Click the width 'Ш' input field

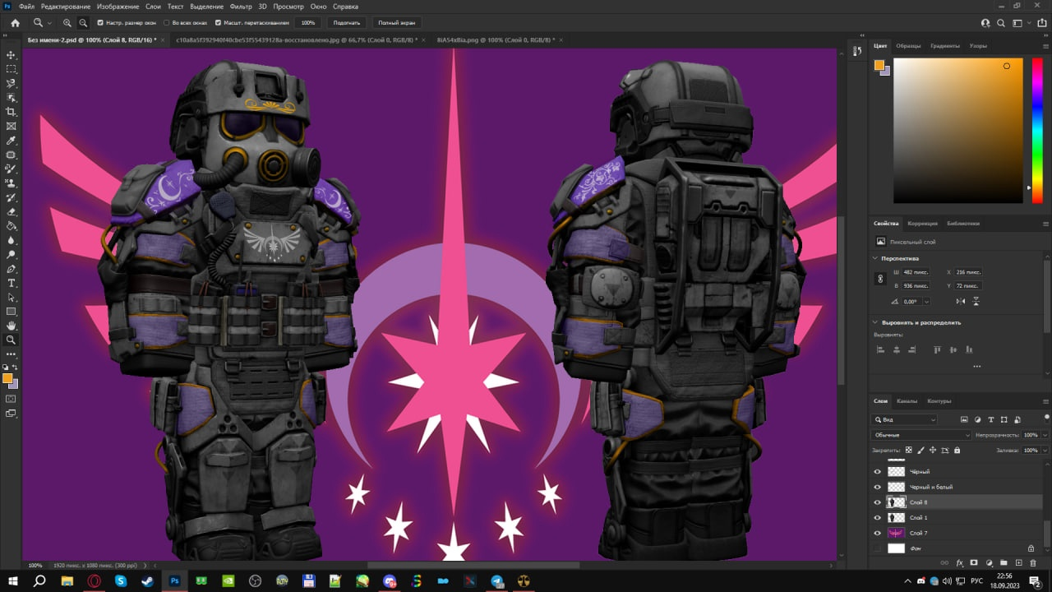916,272
